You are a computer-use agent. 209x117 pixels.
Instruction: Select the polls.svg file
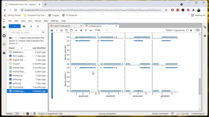click(27, 83)
